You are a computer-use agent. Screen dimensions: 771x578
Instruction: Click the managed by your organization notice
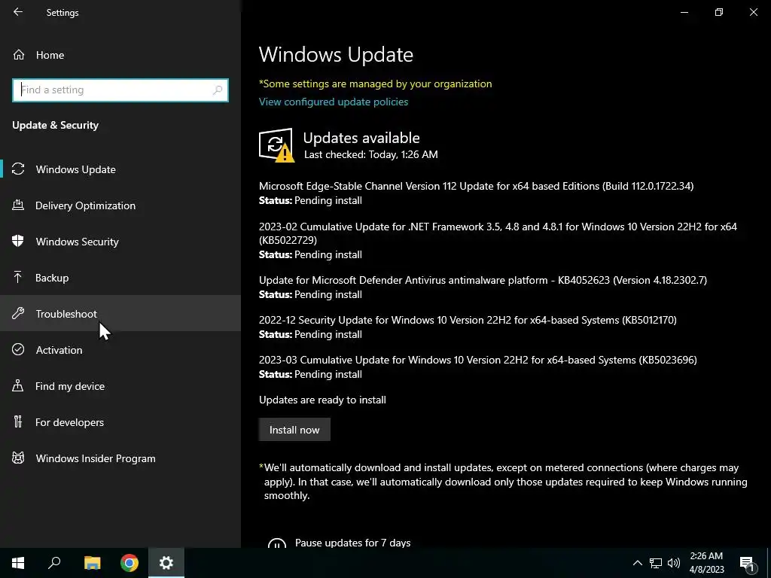375,84
